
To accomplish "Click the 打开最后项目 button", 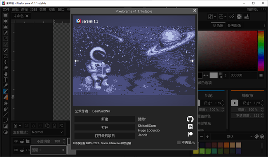I will tap(105, 136).
